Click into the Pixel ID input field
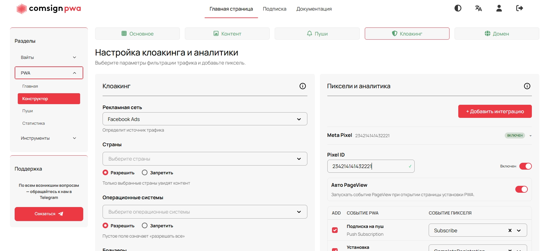The image size is (544, 251). [x=371, y=166]
